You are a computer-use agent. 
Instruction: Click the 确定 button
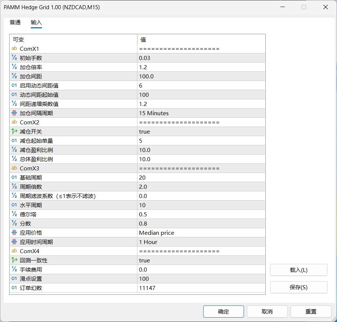pyautogui.click(x=223, y=311)
